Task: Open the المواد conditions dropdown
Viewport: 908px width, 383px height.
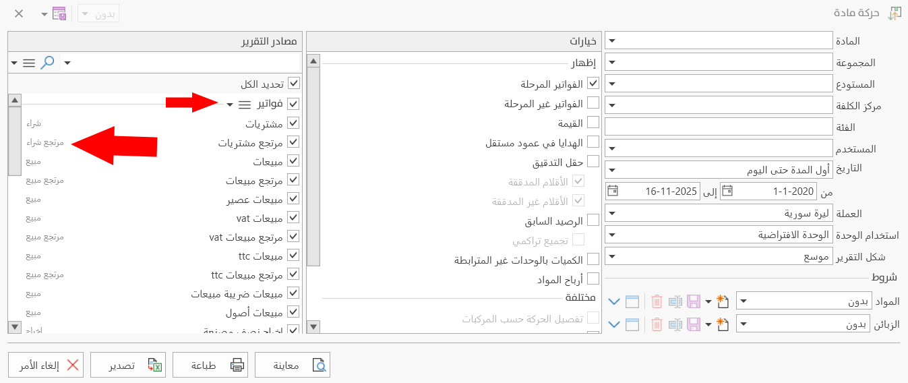Action: pyautogui.click(x=743, y=301)
